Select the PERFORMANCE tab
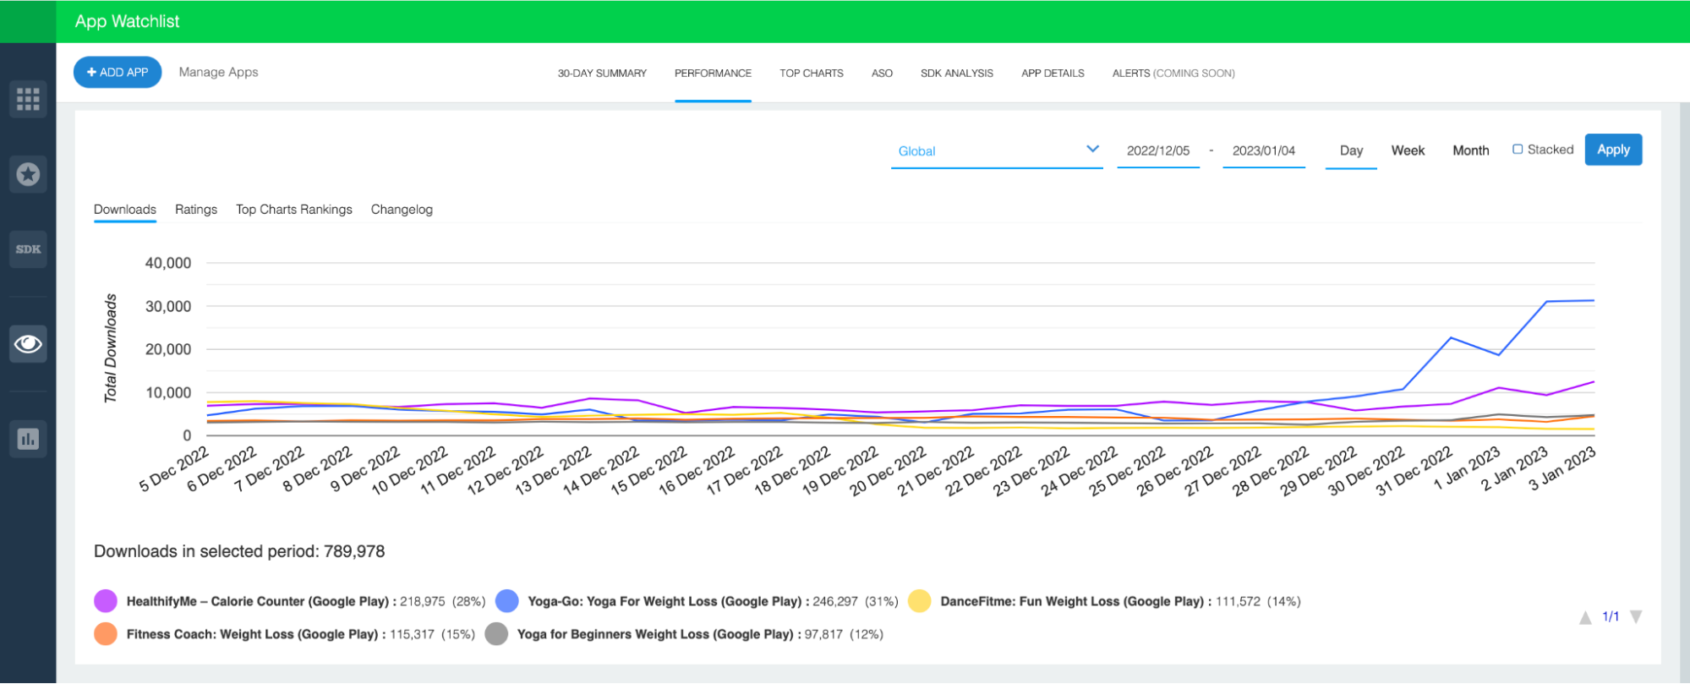Image resolution: width=1690 pixels, height=684 pixels. tap(713, 74)
